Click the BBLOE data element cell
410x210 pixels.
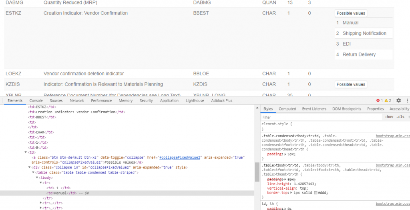[x=201, y=74]
